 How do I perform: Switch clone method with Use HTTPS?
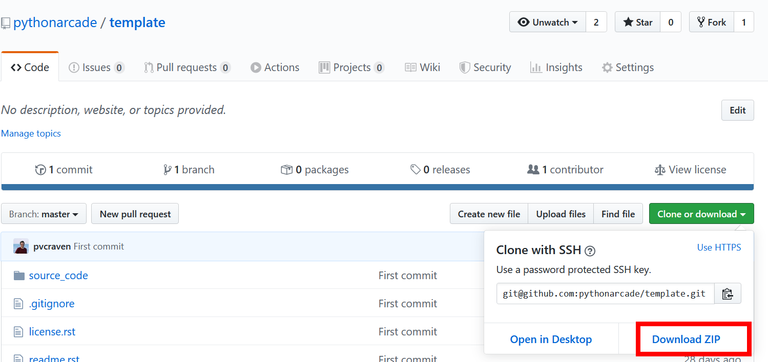click(x=719, y=247)
